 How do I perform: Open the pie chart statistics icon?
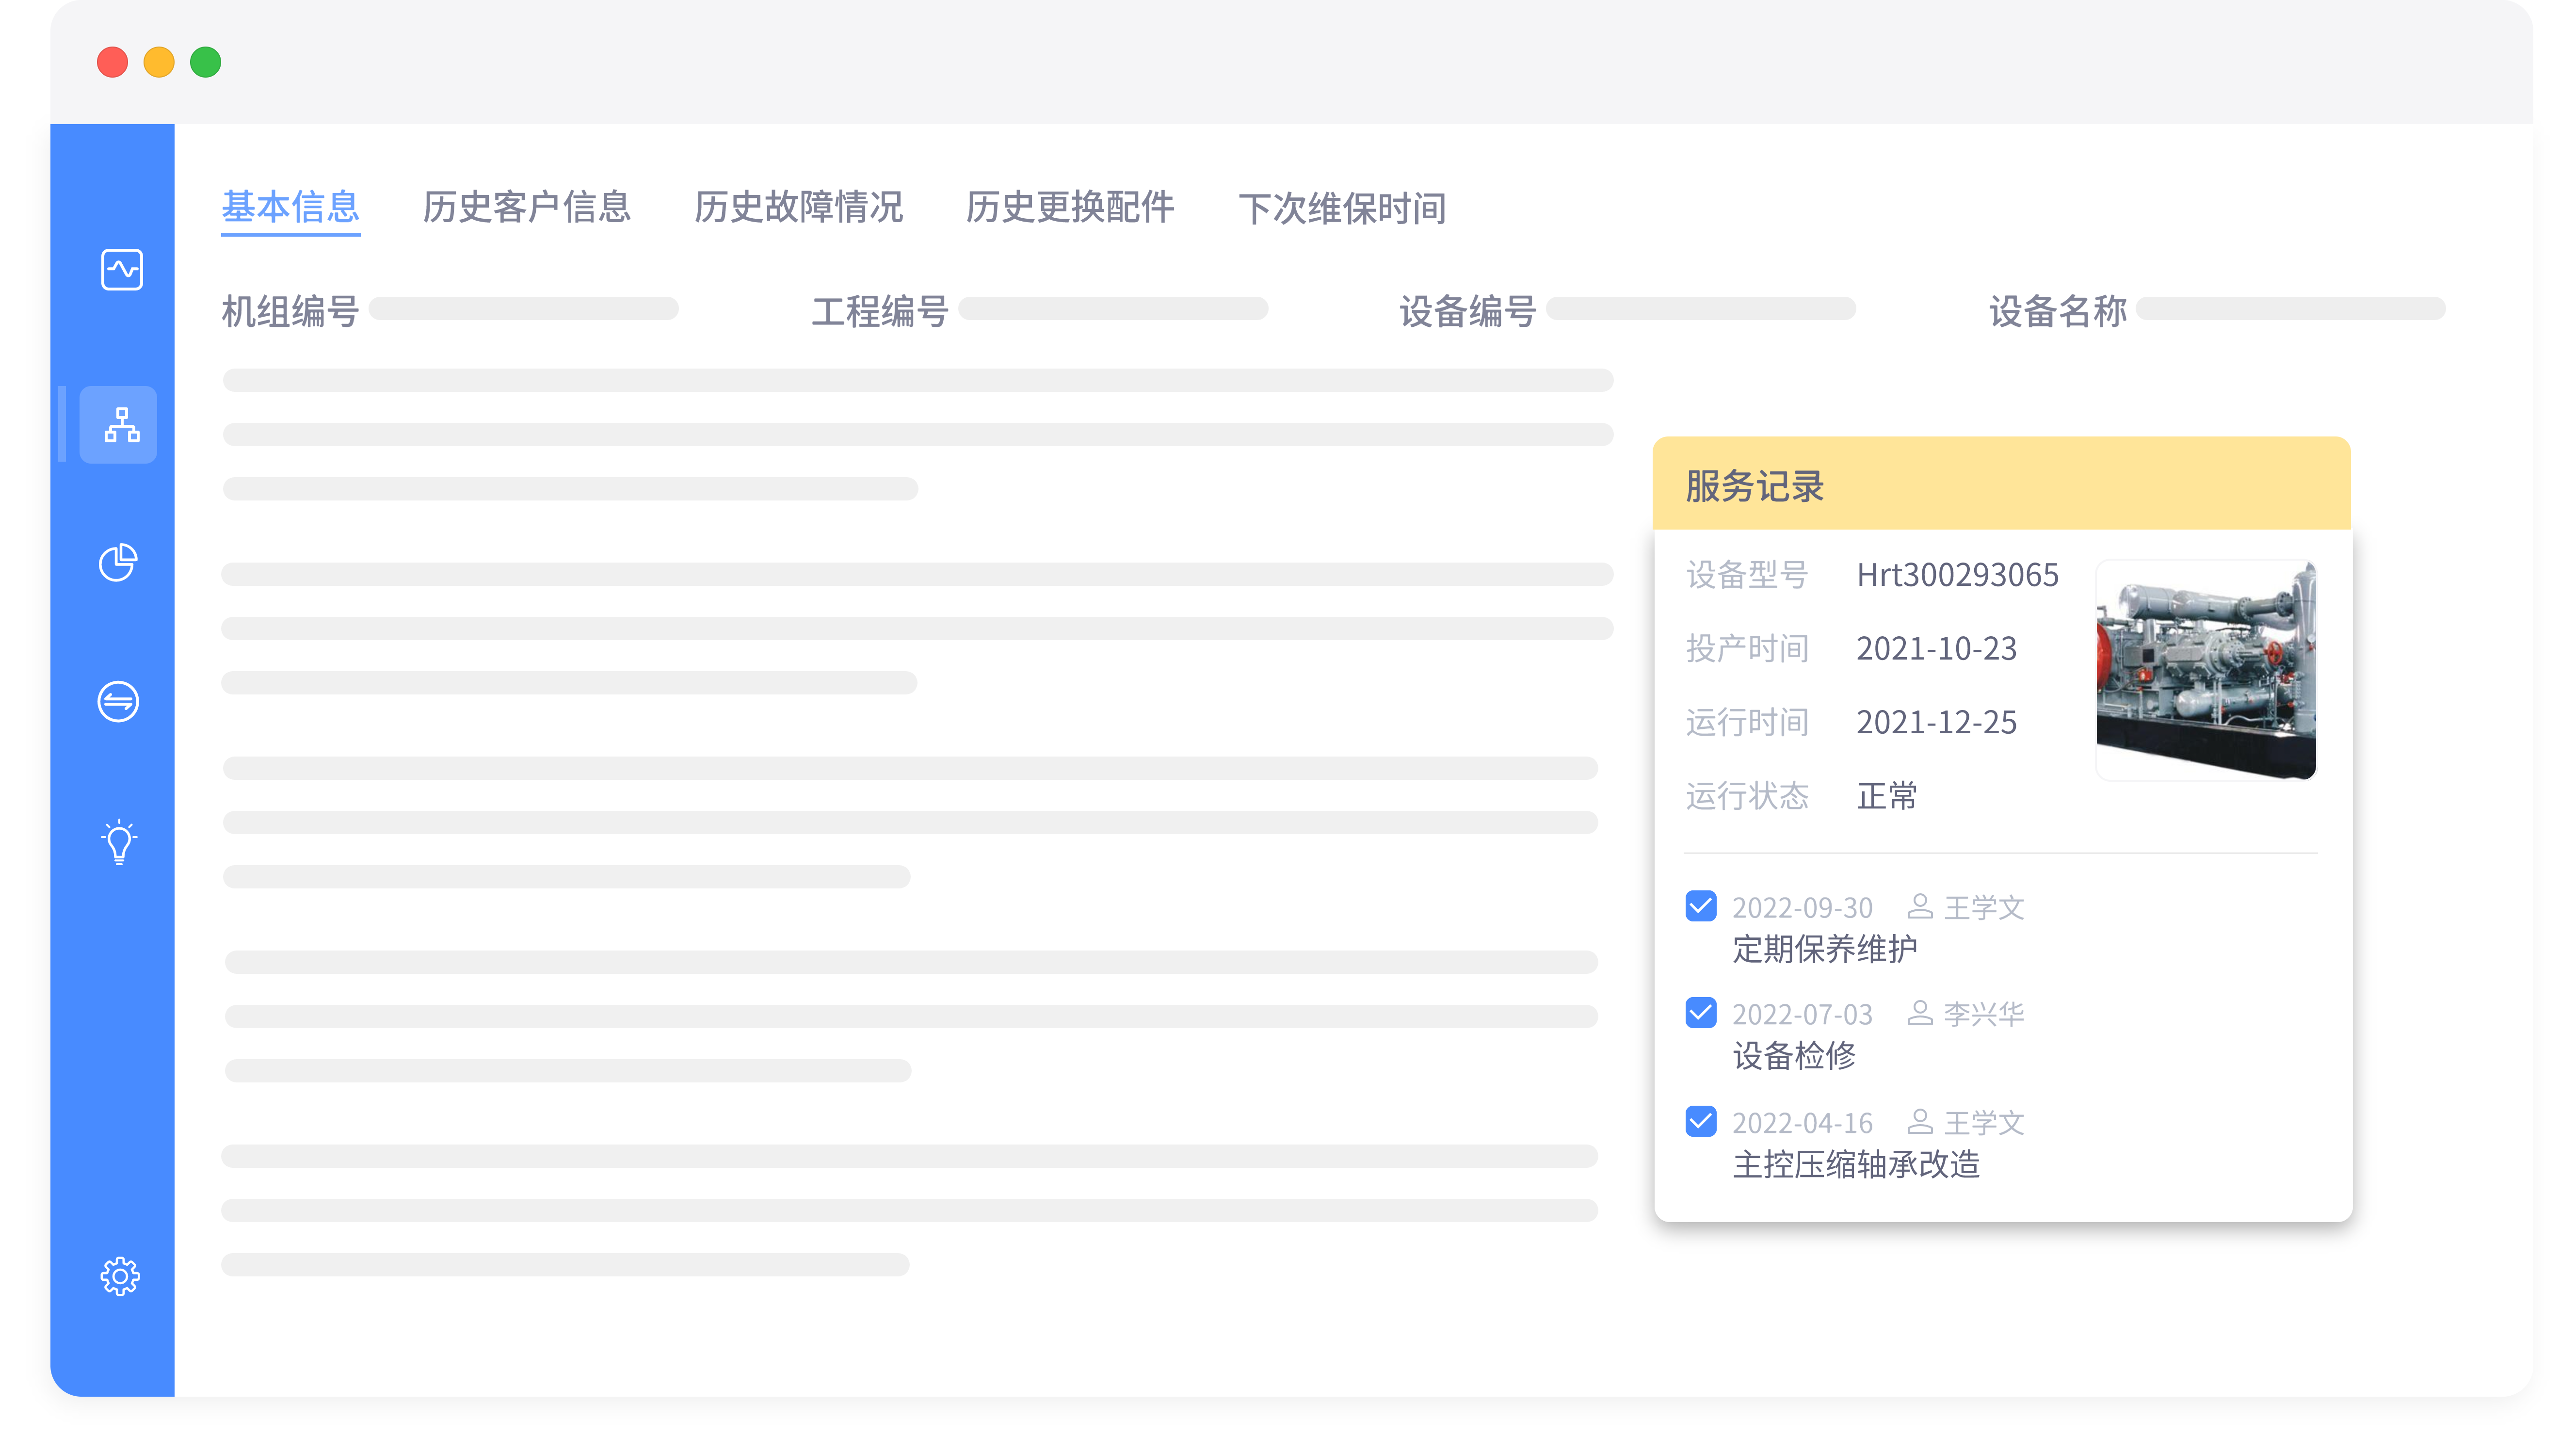coord(118,562)
